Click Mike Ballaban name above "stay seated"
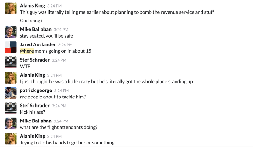 (x=36, y=29)
